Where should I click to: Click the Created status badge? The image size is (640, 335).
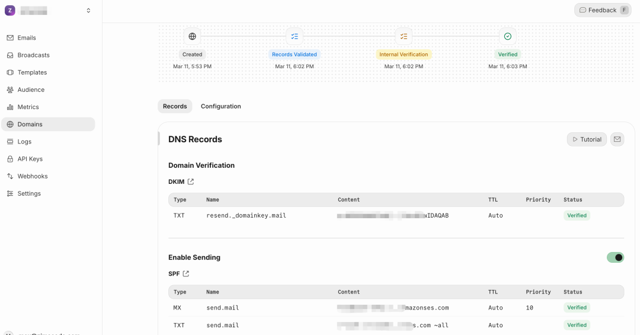192,55
